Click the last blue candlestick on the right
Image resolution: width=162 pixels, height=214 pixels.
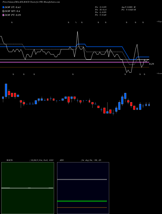click(149, 105)
